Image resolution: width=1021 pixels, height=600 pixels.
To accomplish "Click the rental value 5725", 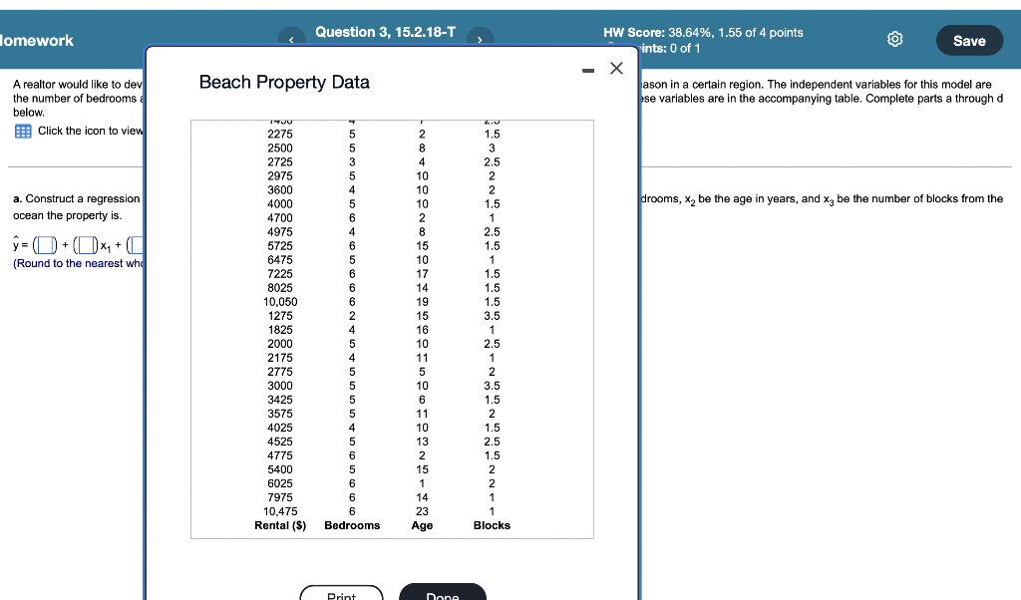I will click(x=280, y=246).
